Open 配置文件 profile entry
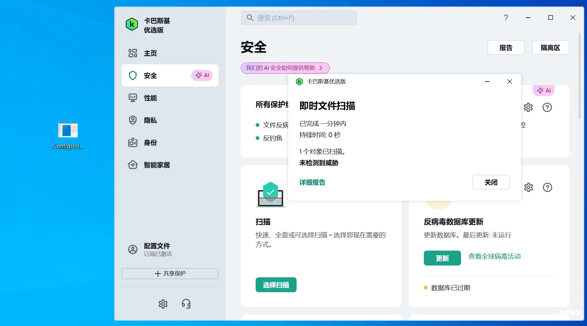The width and height of the screenshot is (587, 326). pyautogui.click(x=170, y=249)
